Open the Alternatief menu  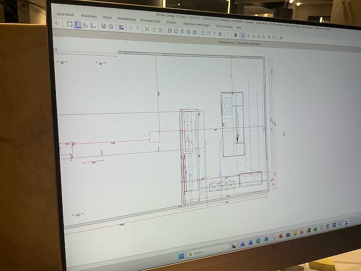pos(66,14)
